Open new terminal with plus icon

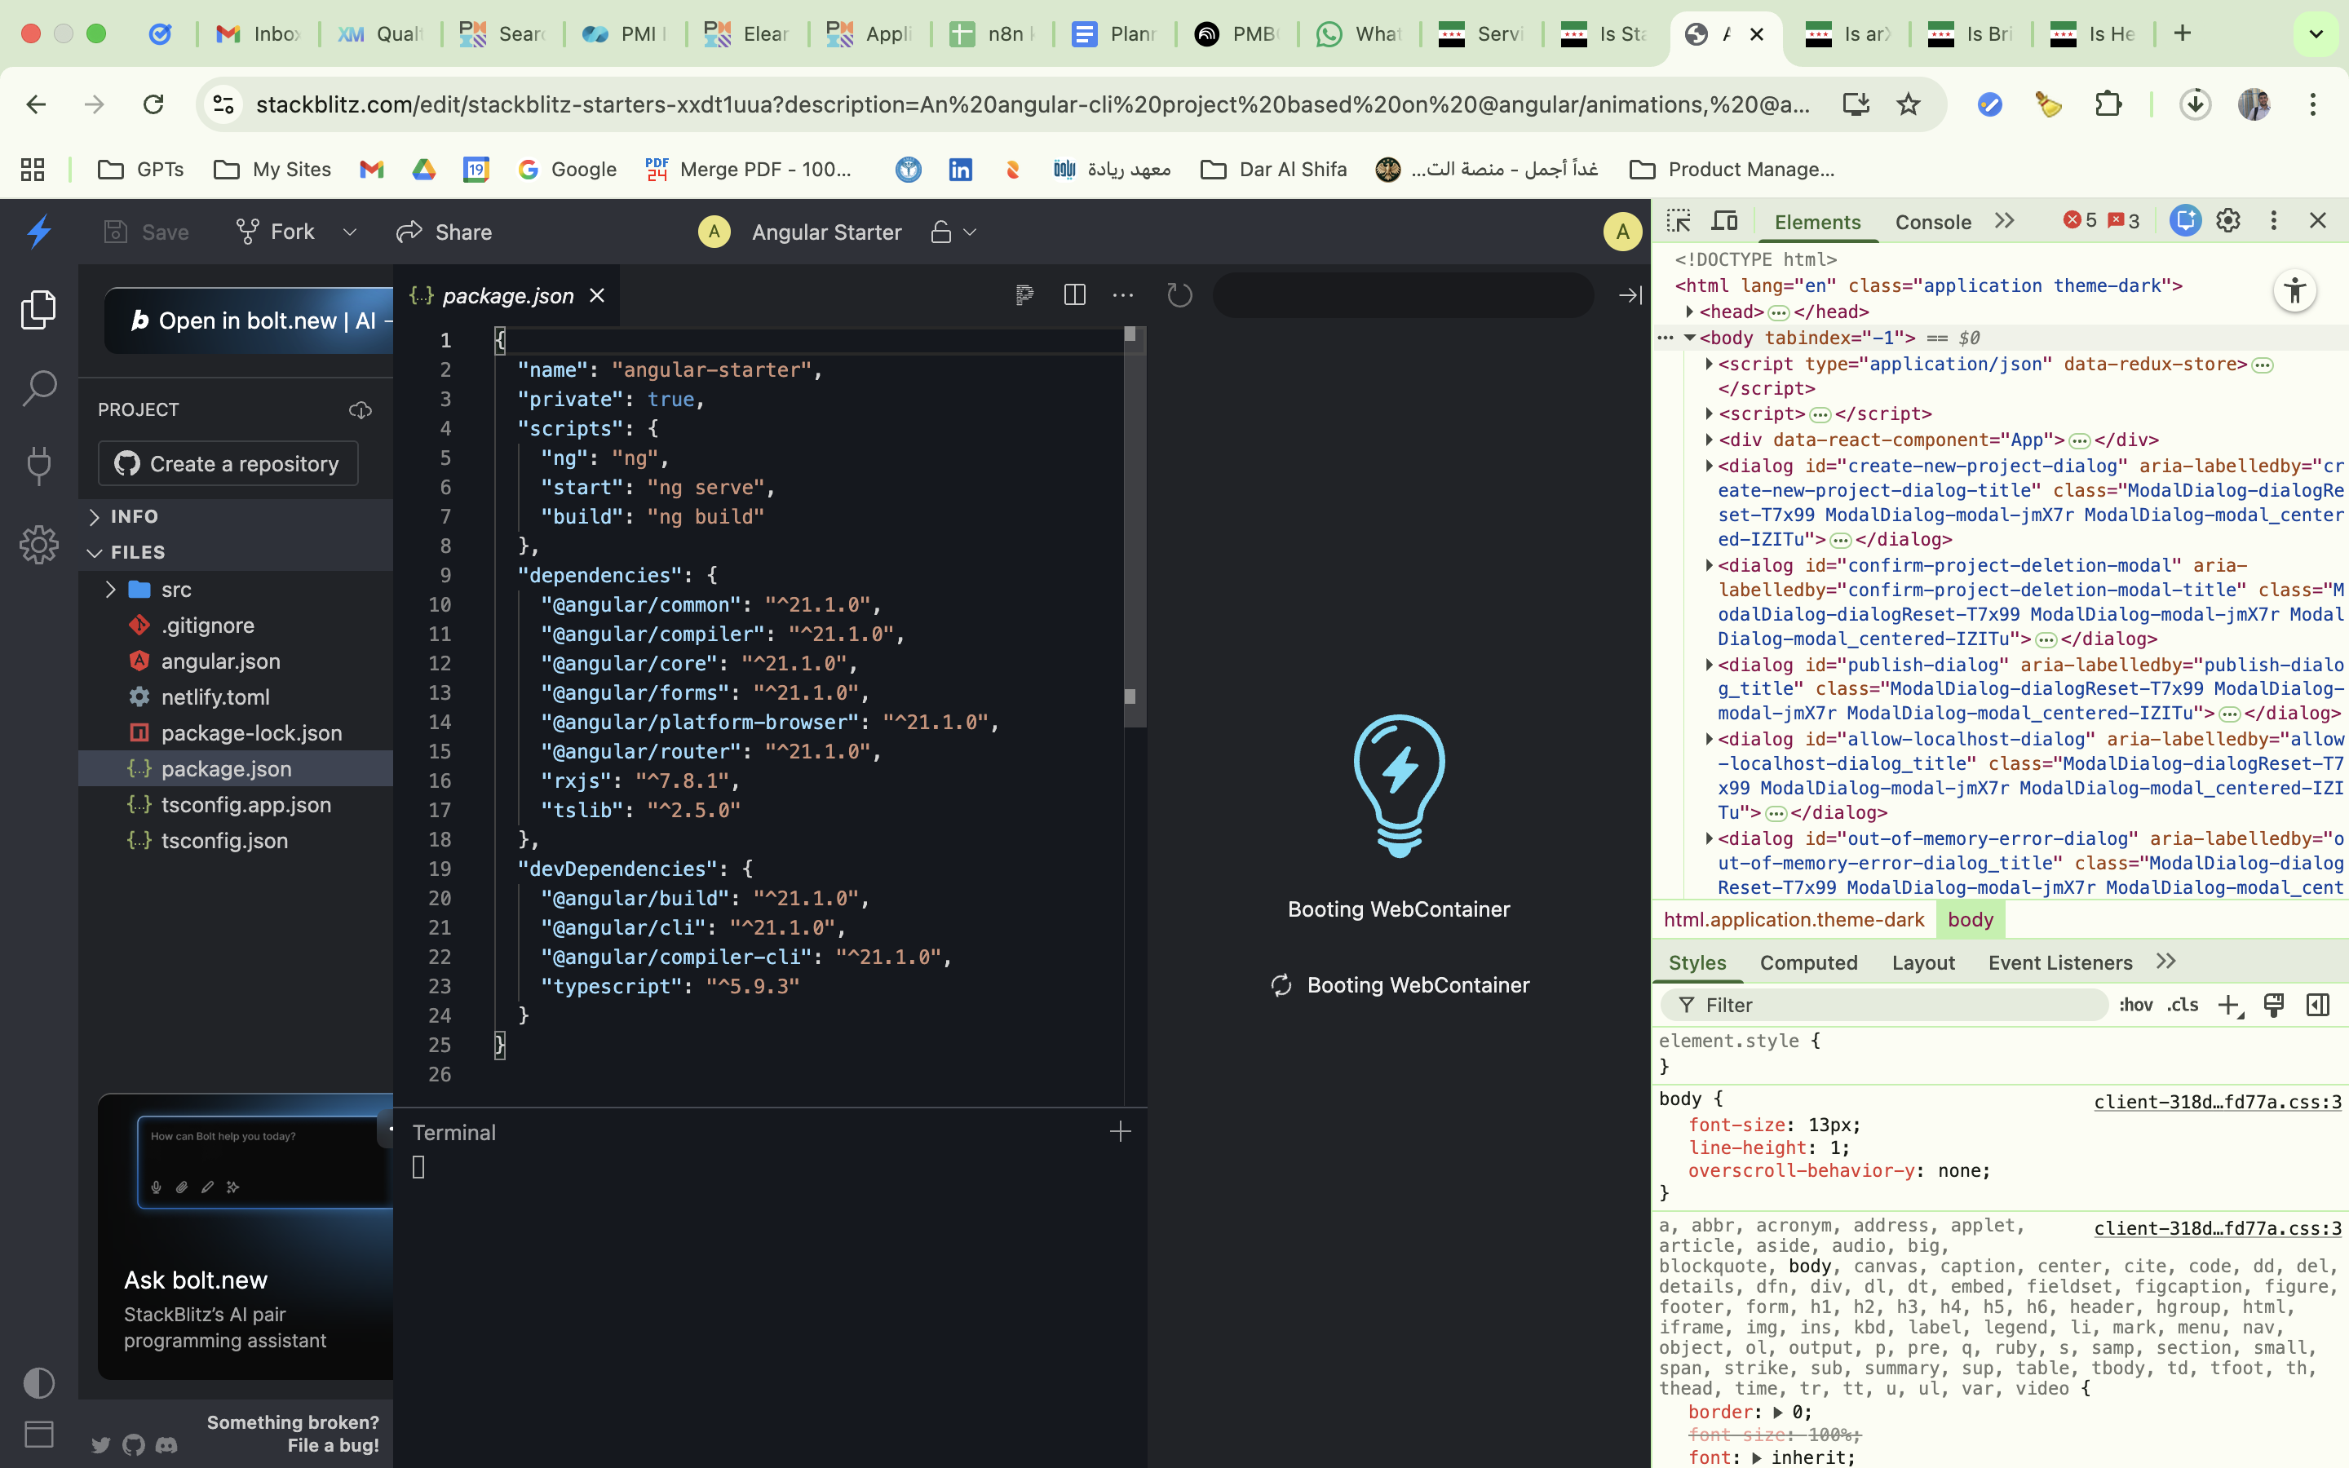point(1120,1132)
